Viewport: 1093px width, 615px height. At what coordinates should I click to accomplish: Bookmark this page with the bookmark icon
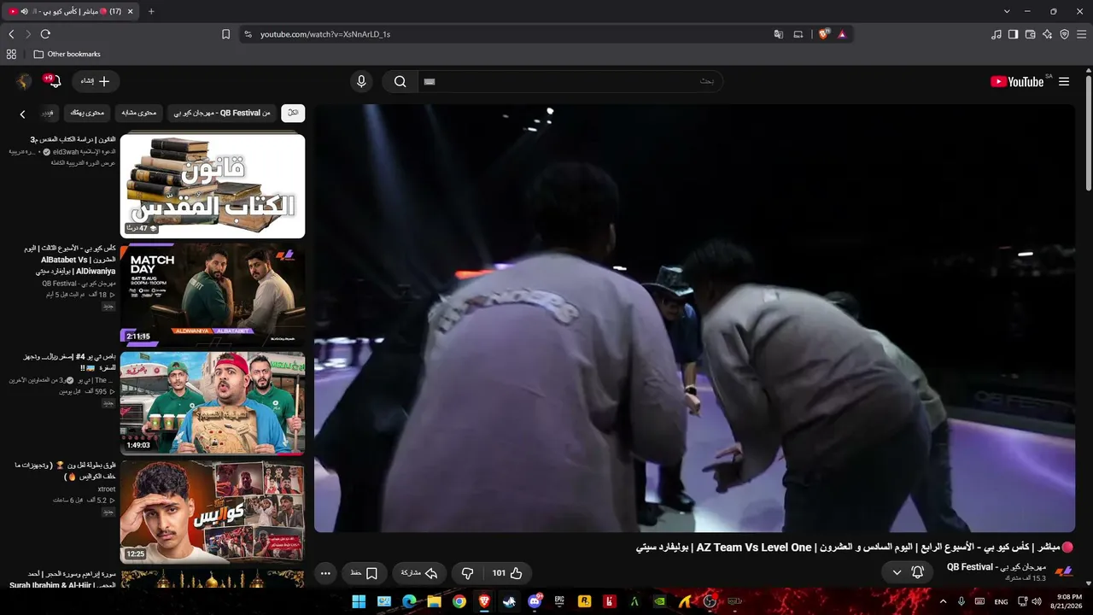pos(226,34)
